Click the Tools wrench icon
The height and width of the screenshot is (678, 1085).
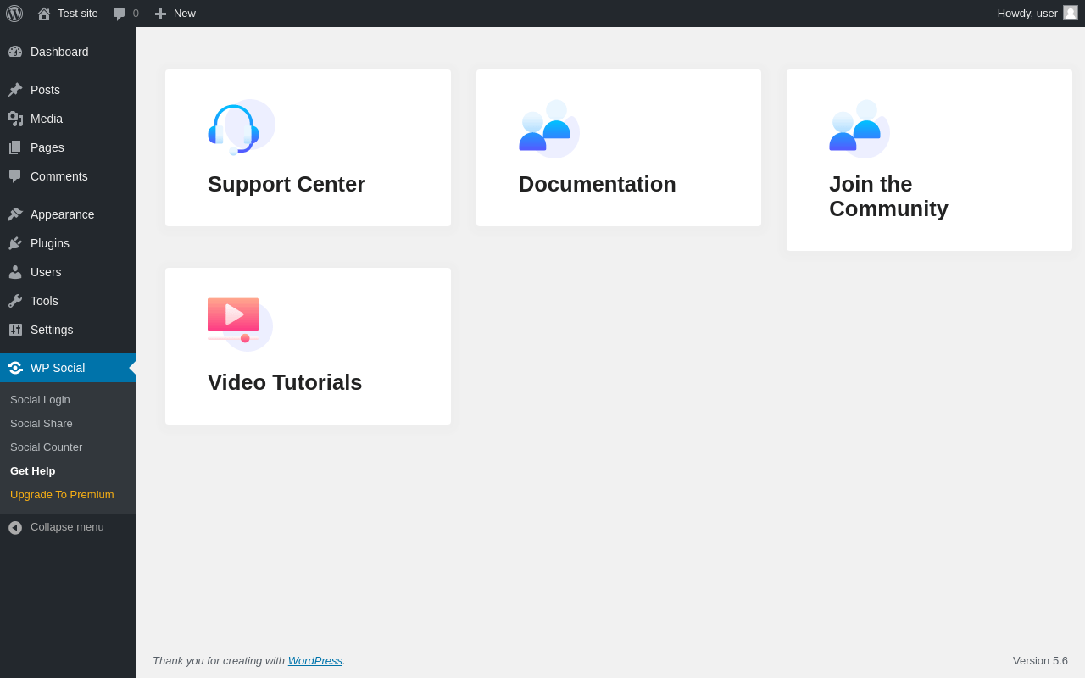(x=15, y=301)
